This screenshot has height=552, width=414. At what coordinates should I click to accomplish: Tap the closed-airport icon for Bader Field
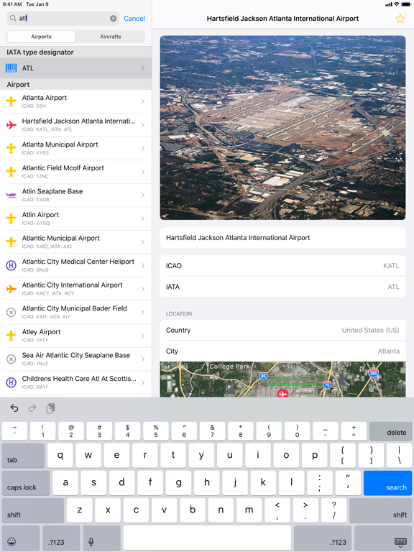coord(11,312)
